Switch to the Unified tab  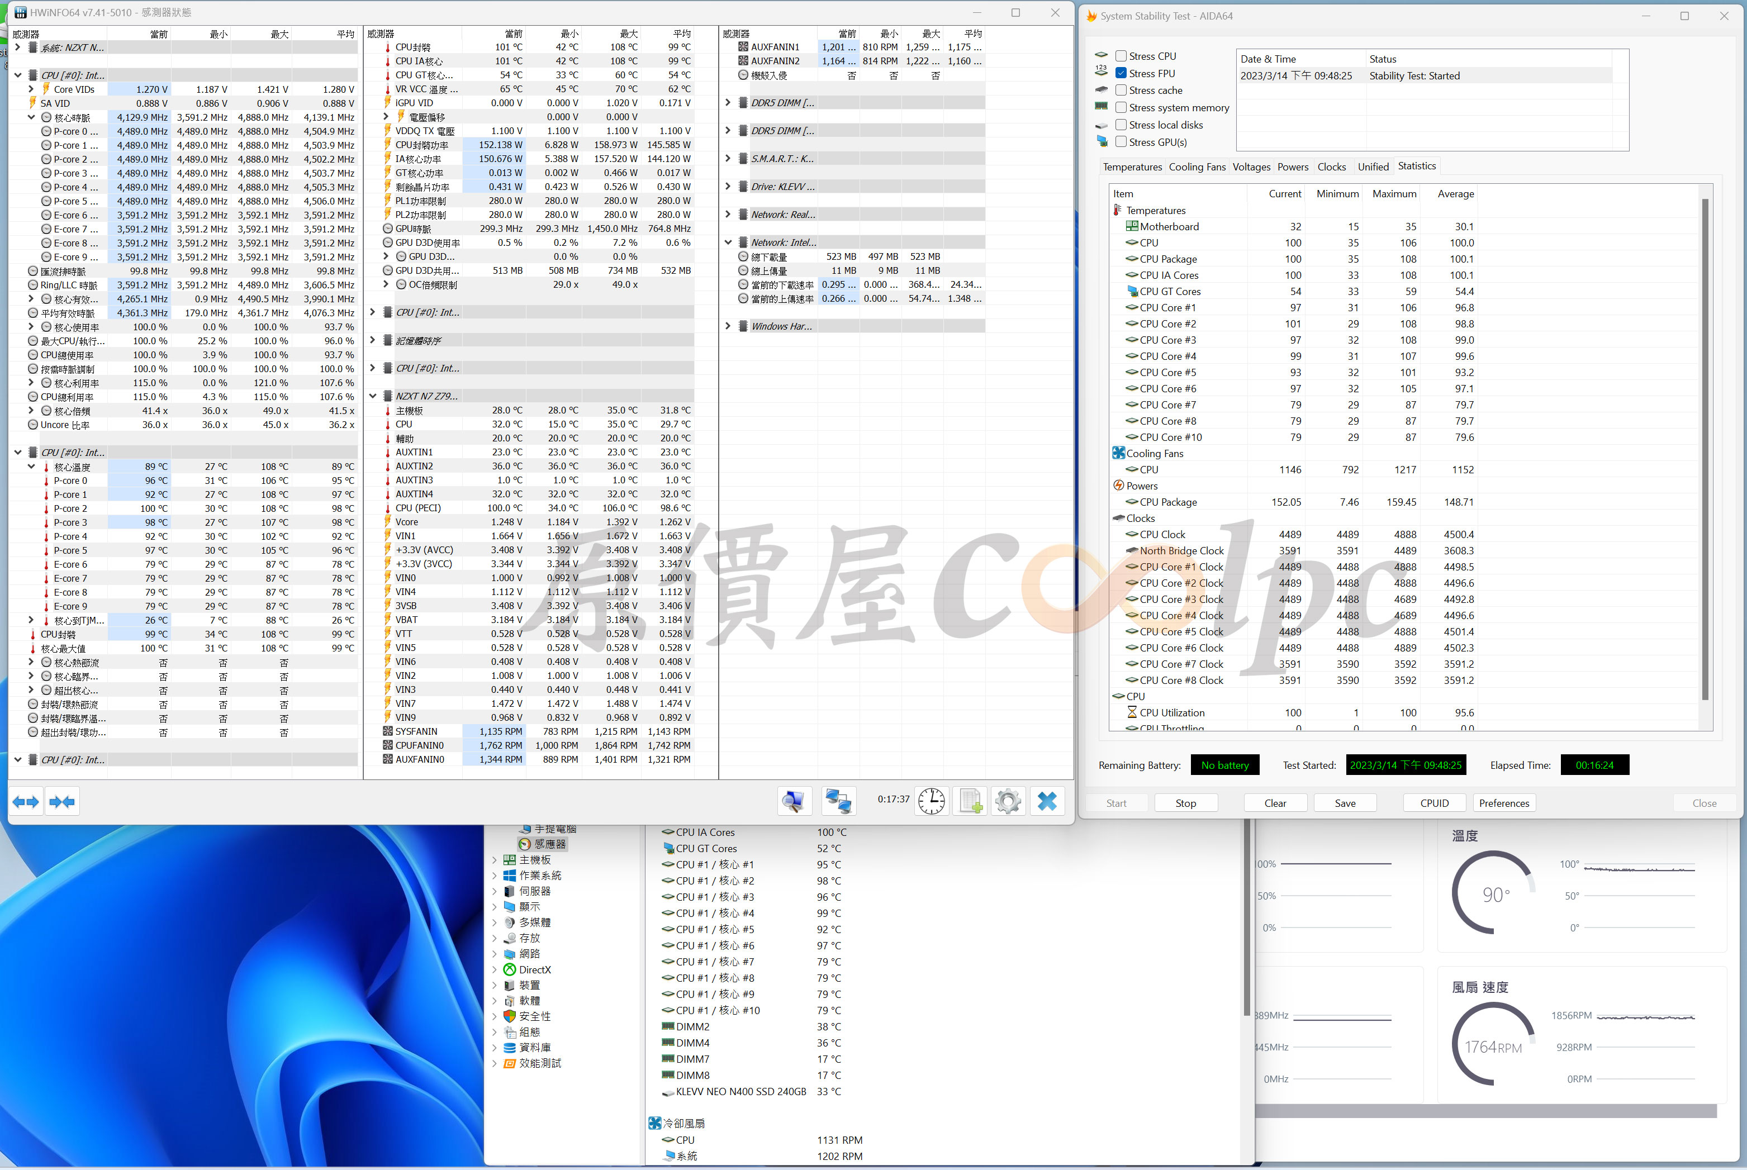(1373, 167)
